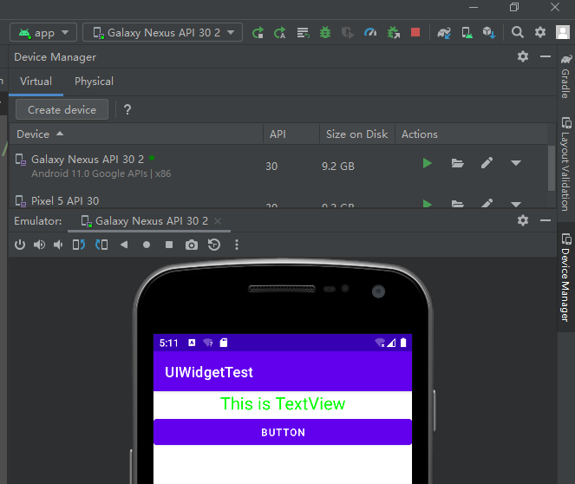Click the Create device button
This screenshot has width=575, height=484.
coord(62,109)
